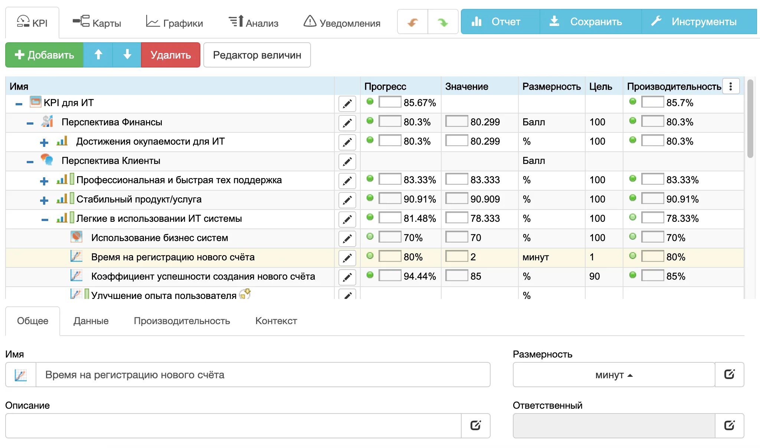
Task: Expand Достижения окупаемости для ИТ node
Action: point(44,142)
